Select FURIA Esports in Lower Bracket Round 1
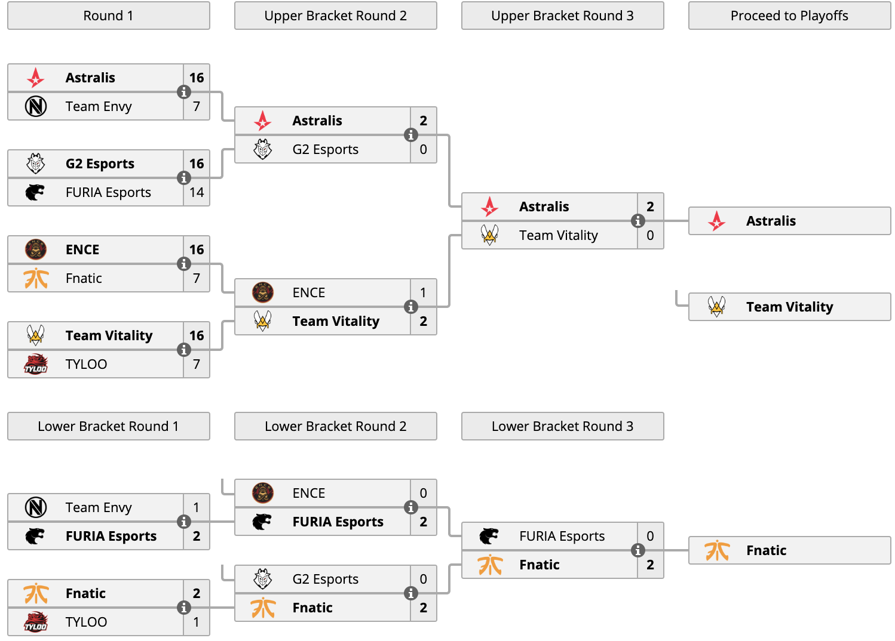895x641 pixels. (96, 536)
